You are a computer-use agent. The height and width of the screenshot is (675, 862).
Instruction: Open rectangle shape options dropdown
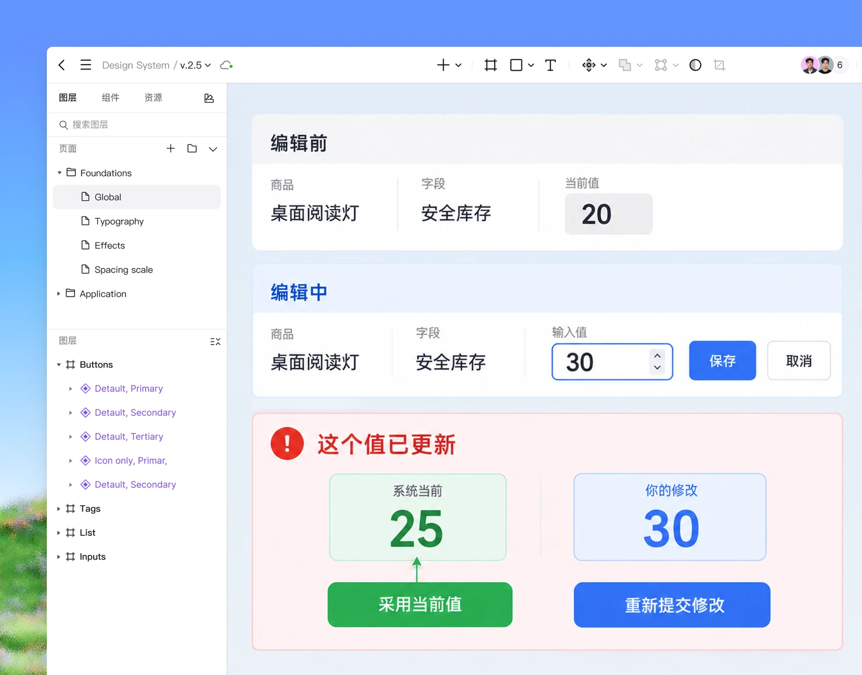click(x=531, y=65)
